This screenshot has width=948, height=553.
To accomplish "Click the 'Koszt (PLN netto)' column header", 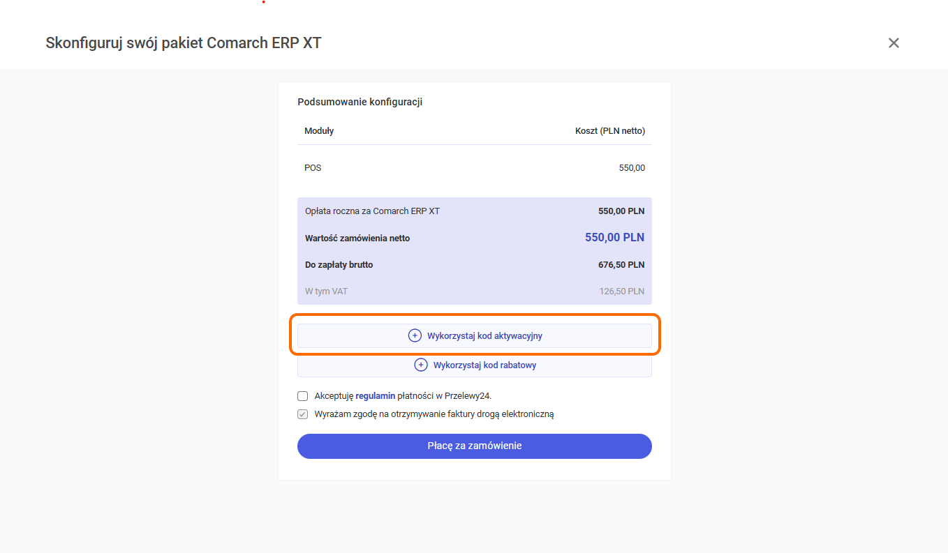I will [609, 131].
